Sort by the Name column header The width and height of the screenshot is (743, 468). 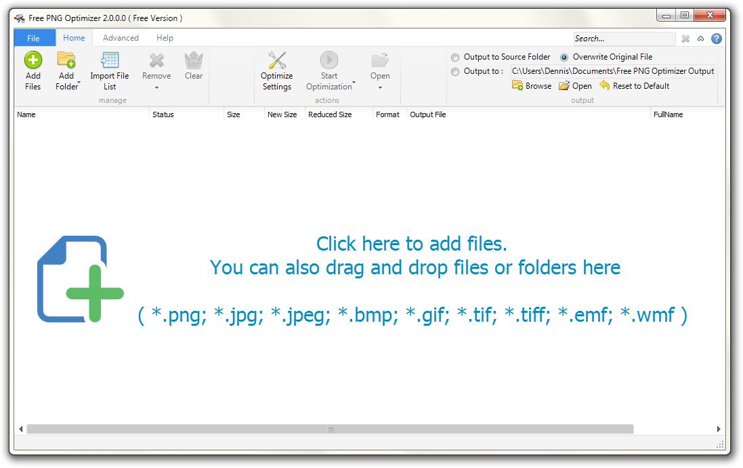pos(81,114)
